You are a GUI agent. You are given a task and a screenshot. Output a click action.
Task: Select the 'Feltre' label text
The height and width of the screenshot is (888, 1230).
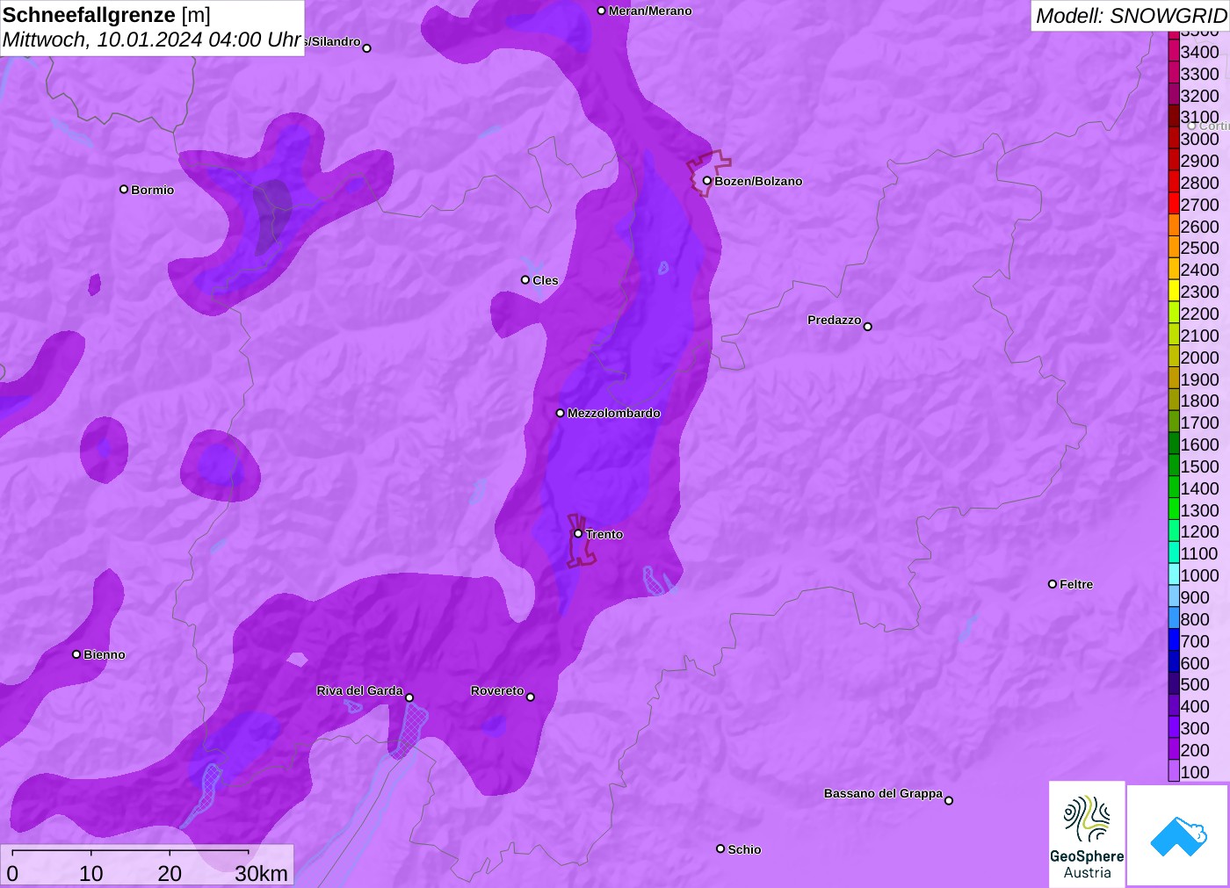click(x=1076, y=584)
